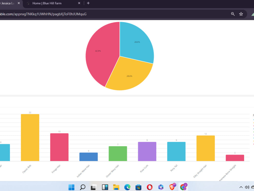Launch Microsoft Edge from the taskbar
This screenshot has height=191, width=254.
click(127, 187)
